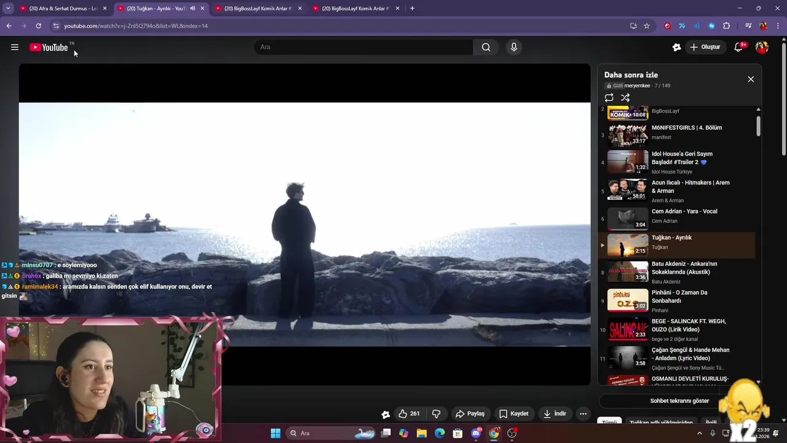Open the YouTube account avatar menu
Screen dimensions: 787x443
tap(762, 47)
